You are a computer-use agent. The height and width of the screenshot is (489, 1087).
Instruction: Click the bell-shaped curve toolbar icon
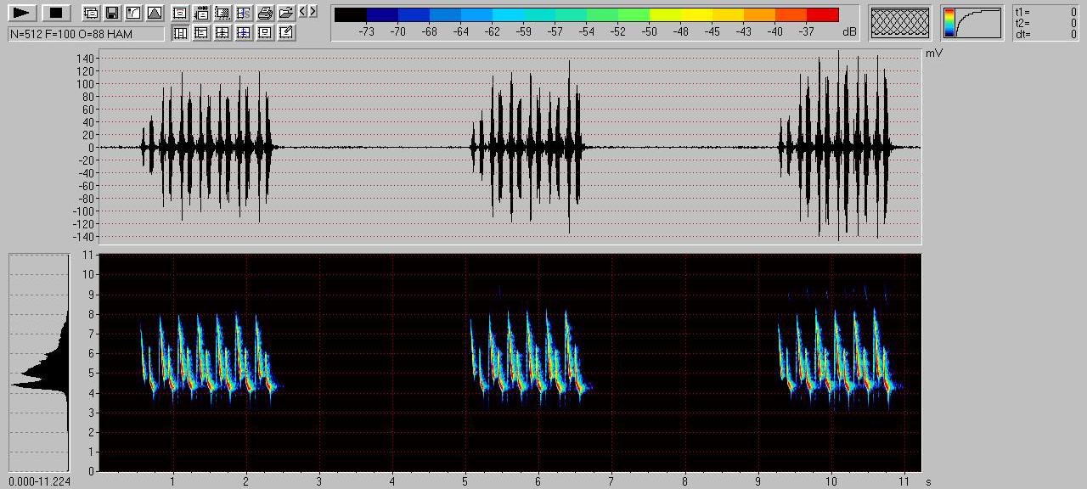[154, 13]
